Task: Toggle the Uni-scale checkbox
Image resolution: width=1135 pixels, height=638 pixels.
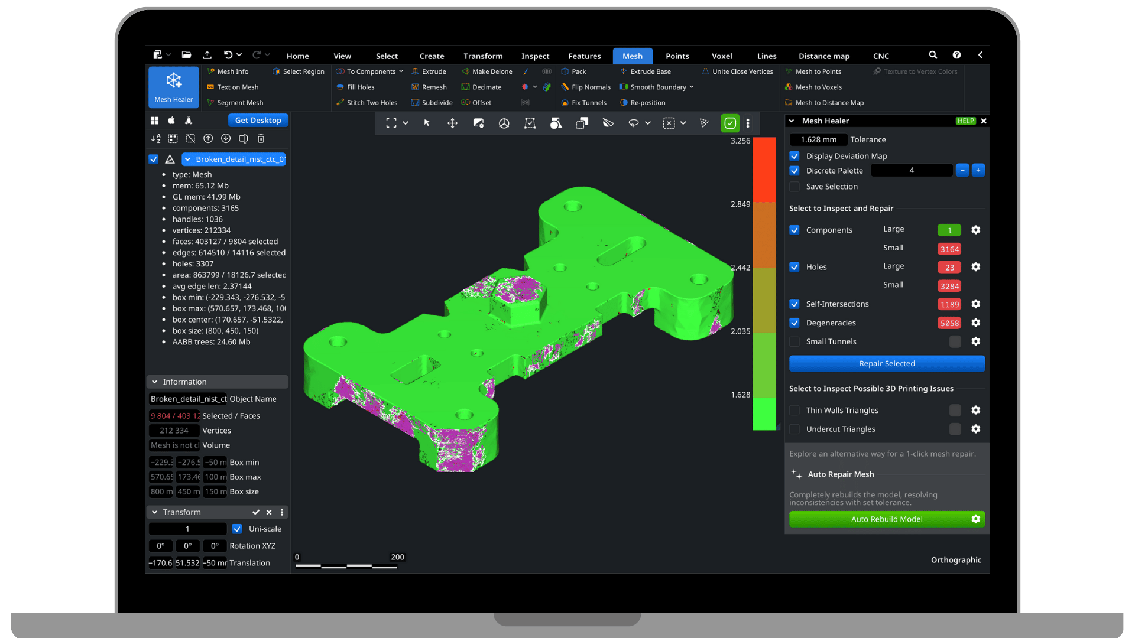Action: (x=237, y=529)
